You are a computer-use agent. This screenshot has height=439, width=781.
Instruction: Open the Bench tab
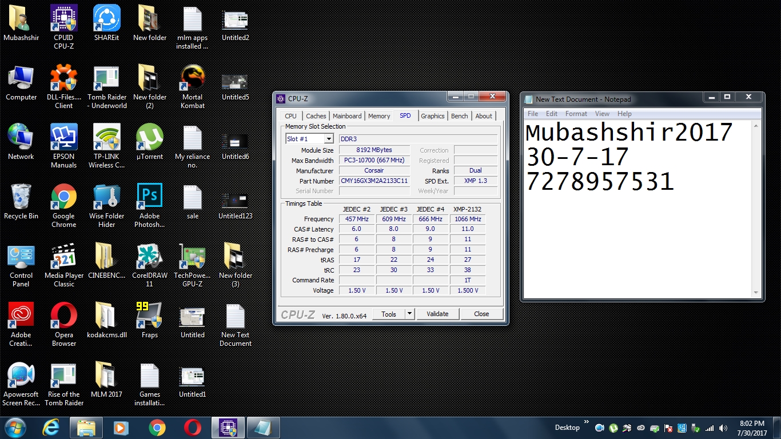point(460,116)
